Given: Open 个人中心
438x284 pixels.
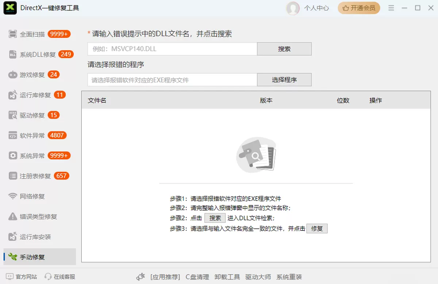Looking at the screenshot, I should coord(316,8).
